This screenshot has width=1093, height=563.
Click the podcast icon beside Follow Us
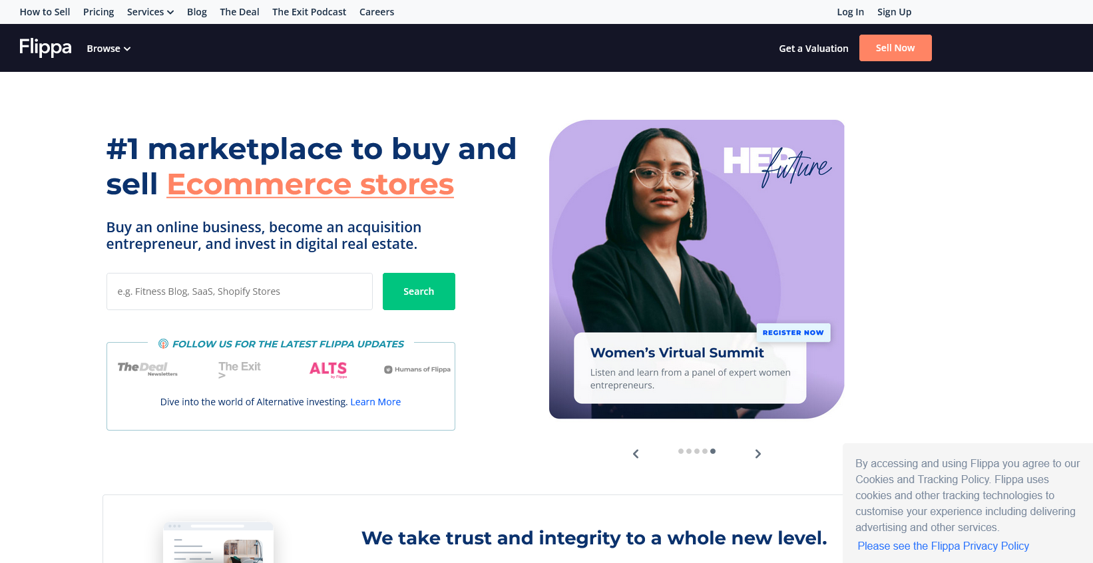click(163, 344)
